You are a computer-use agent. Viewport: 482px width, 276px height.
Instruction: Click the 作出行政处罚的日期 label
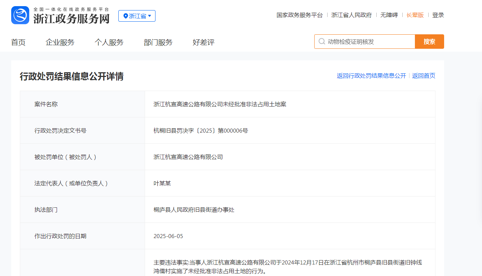60,236
